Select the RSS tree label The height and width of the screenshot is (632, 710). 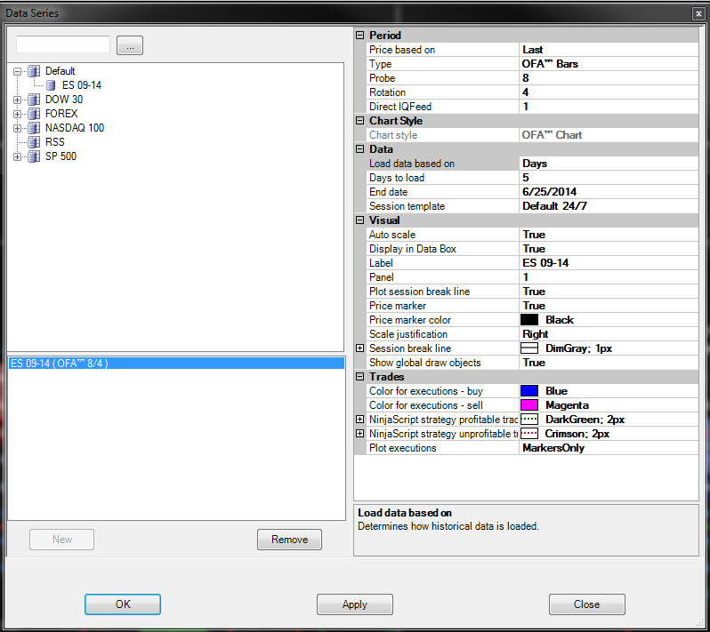(55, 142)
